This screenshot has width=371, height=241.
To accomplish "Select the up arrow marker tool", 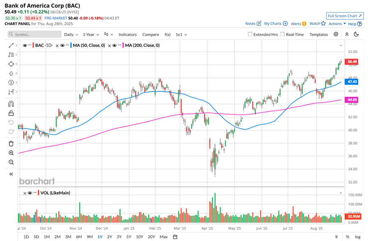I will click(x=11, y=73).
